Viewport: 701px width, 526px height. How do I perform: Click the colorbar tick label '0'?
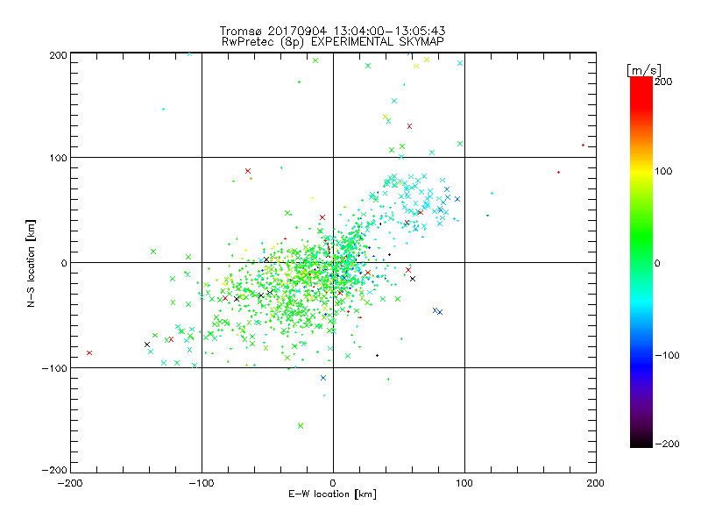657,263
